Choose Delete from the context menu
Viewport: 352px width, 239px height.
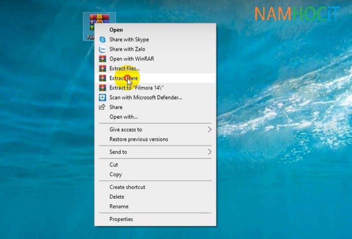tap(155, 197)
